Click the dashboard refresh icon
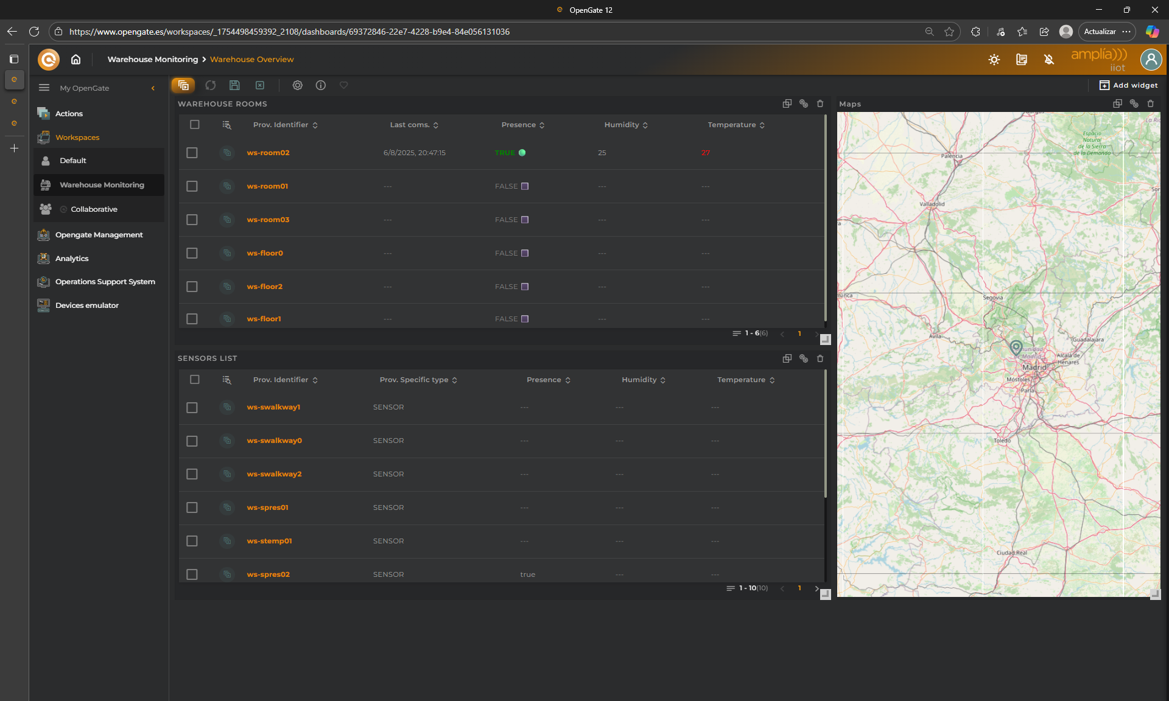 (211, 85)
